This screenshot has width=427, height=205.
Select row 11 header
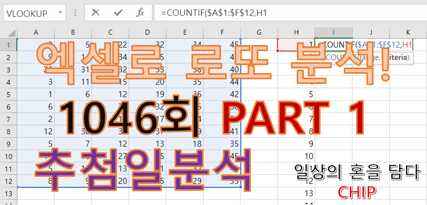8,169
